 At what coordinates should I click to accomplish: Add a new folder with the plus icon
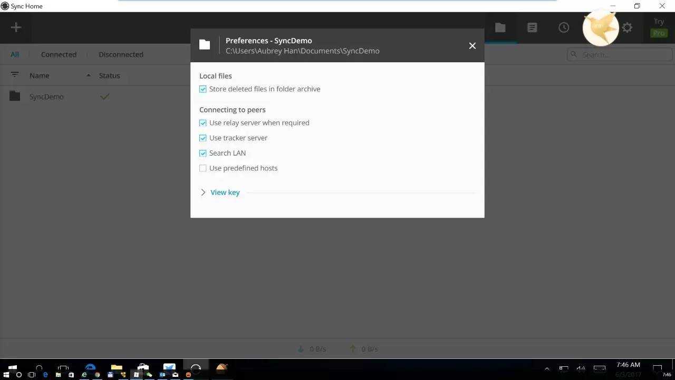point(16,27)
